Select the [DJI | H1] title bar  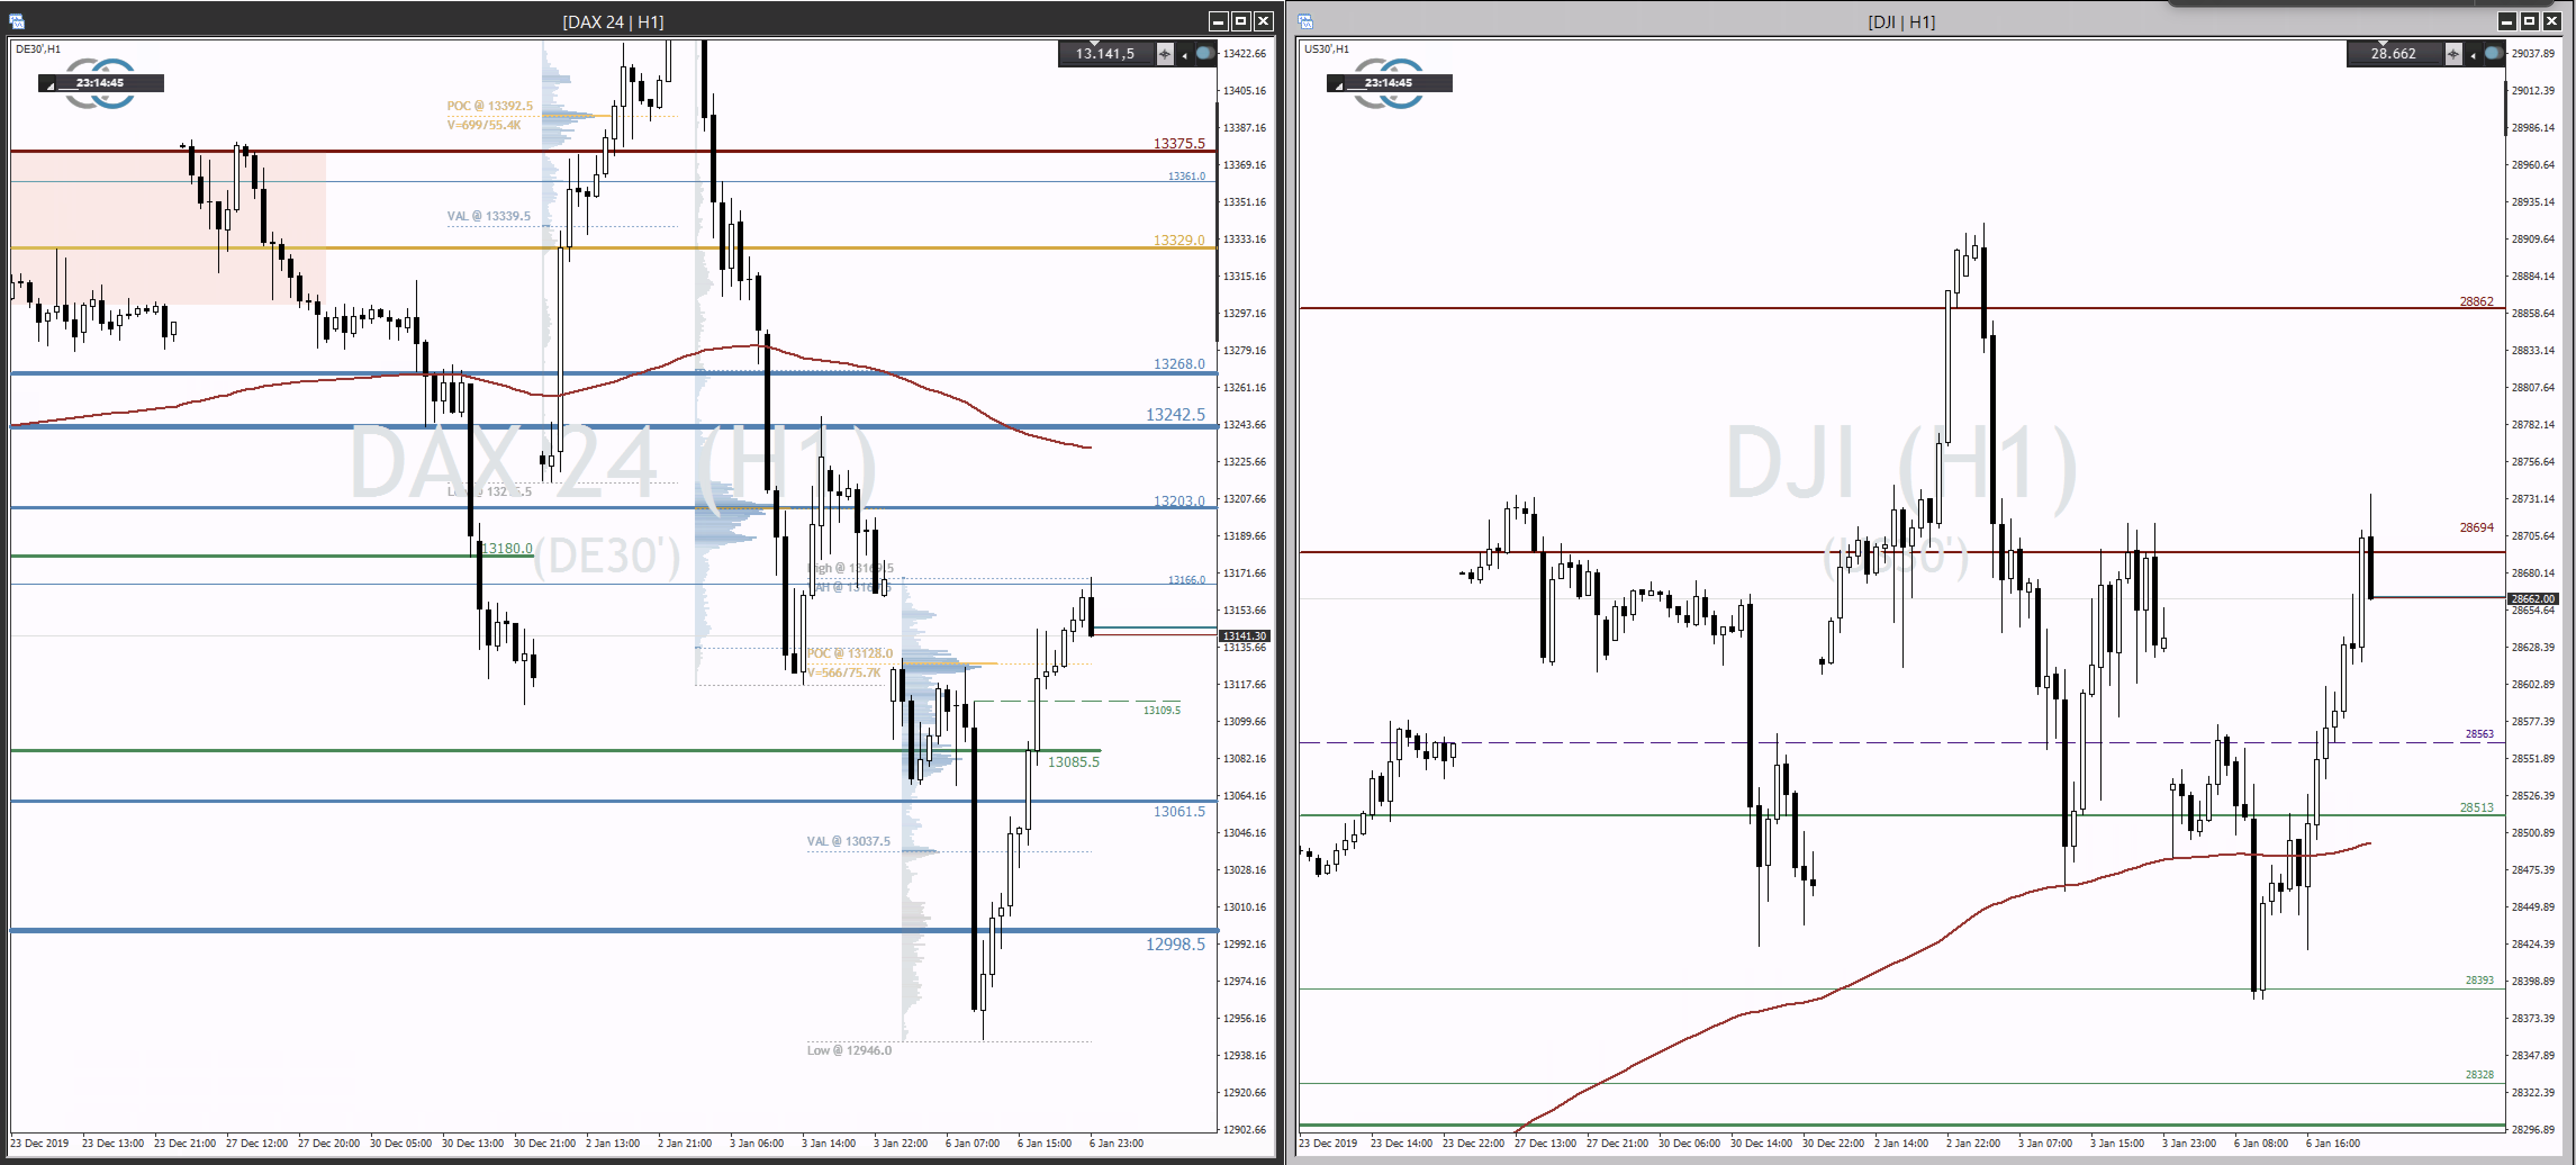(x=1901, y=21)
